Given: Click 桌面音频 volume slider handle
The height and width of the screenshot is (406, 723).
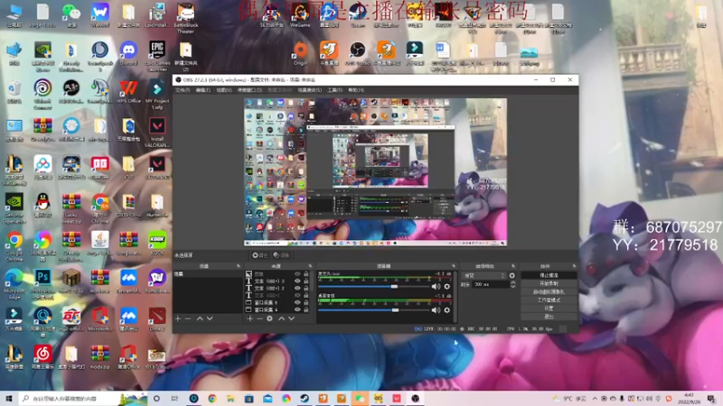Looking at the screenshot, I should [x=395, y=310].
